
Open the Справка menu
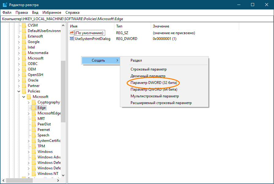(72, 13)
